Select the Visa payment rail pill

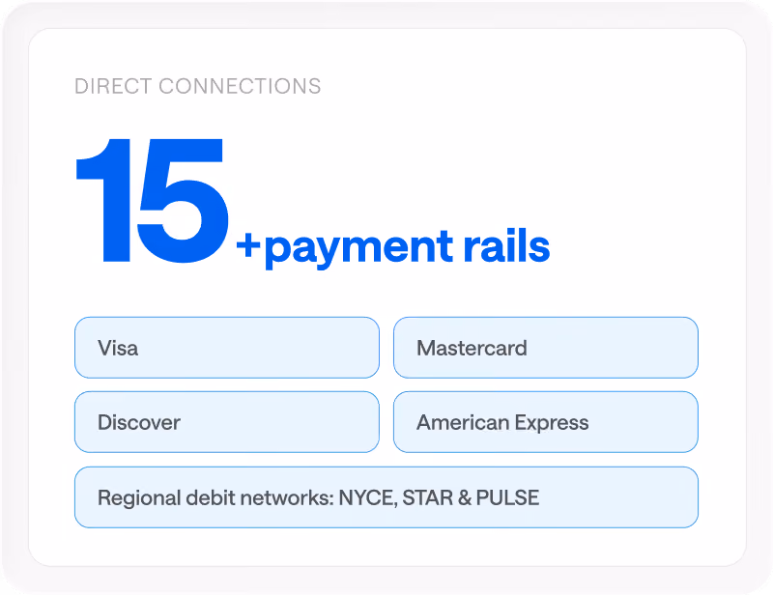tap(227, 348)
